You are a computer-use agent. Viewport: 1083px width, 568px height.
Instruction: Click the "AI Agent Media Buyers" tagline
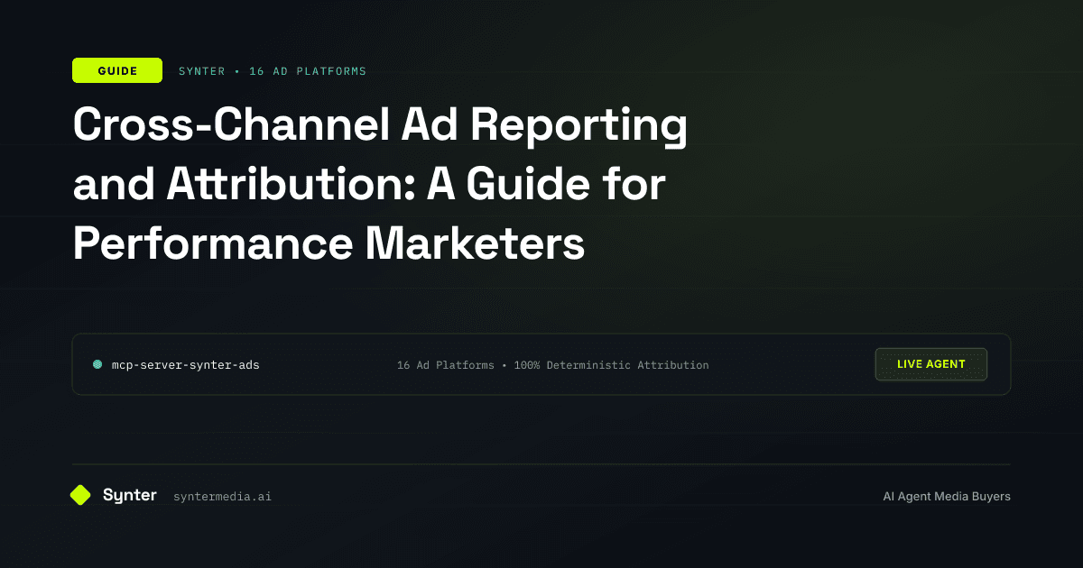(x=947, y=497)
